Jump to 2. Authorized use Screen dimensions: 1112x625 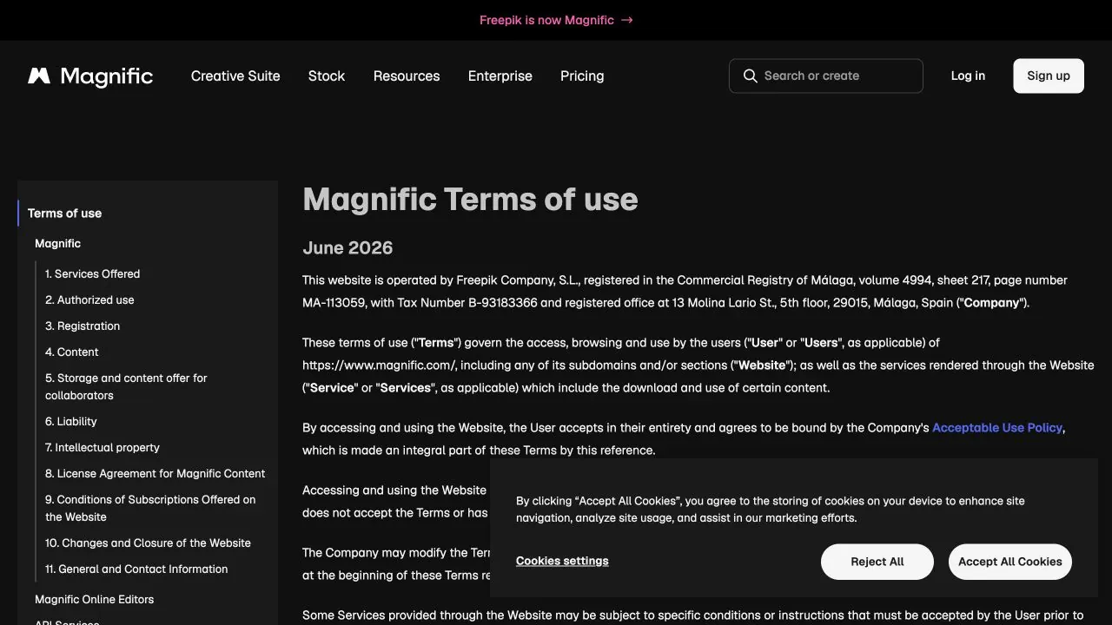point(89,300)
